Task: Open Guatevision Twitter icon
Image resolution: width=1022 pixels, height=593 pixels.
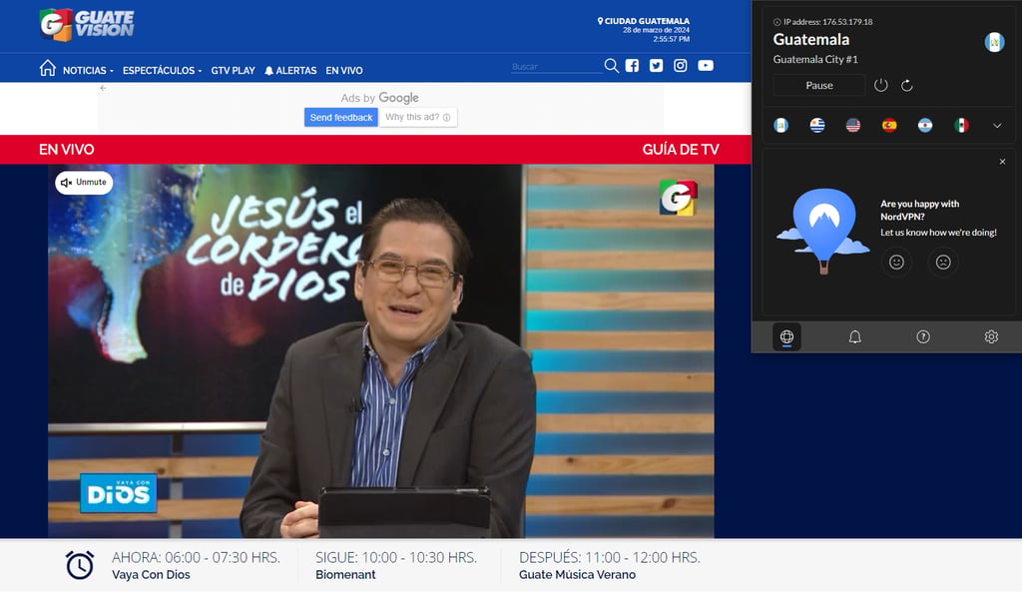Action: pyautogui.click(x=657, y=65)
